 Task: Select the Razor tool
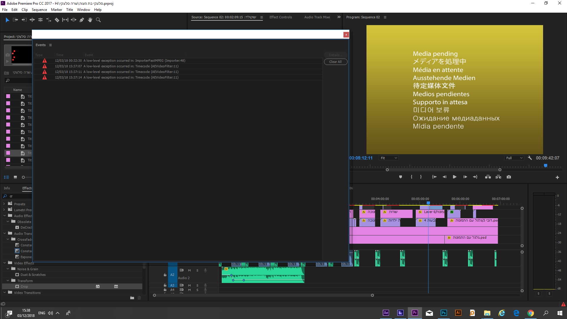(x=57, y=20)
